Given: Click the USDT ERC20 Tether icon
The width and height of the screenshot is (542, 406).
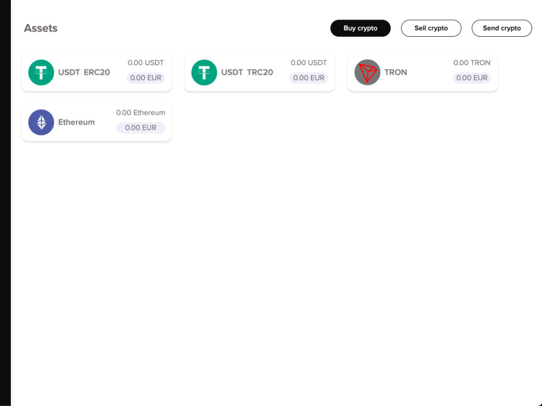Looking at the screenshot, I should coord(41,73).
